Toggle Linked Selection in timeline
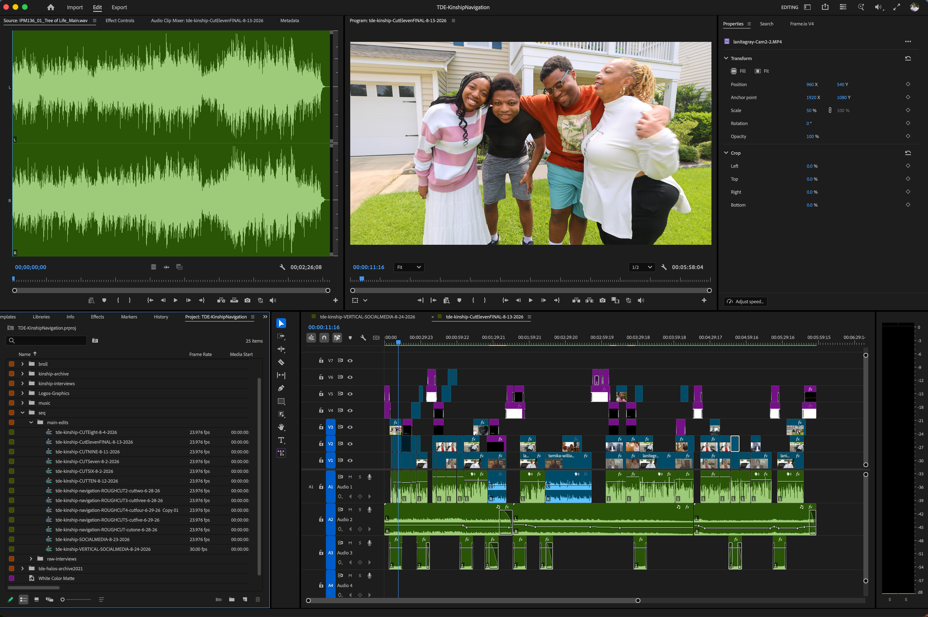The image size is (928, 617). (x=337, y=338)
